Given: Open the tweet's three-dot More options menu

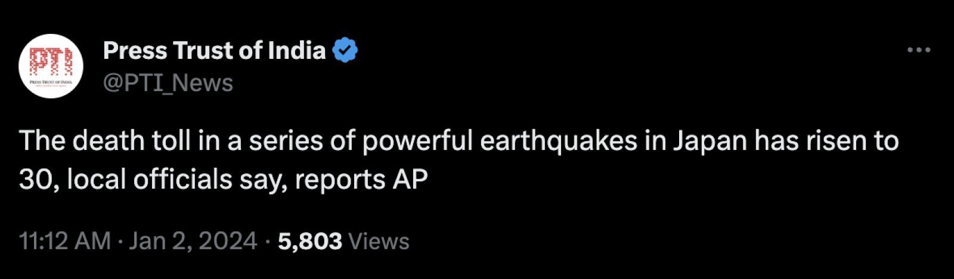Looking at the screenshot, I should [x=919, y=51].
